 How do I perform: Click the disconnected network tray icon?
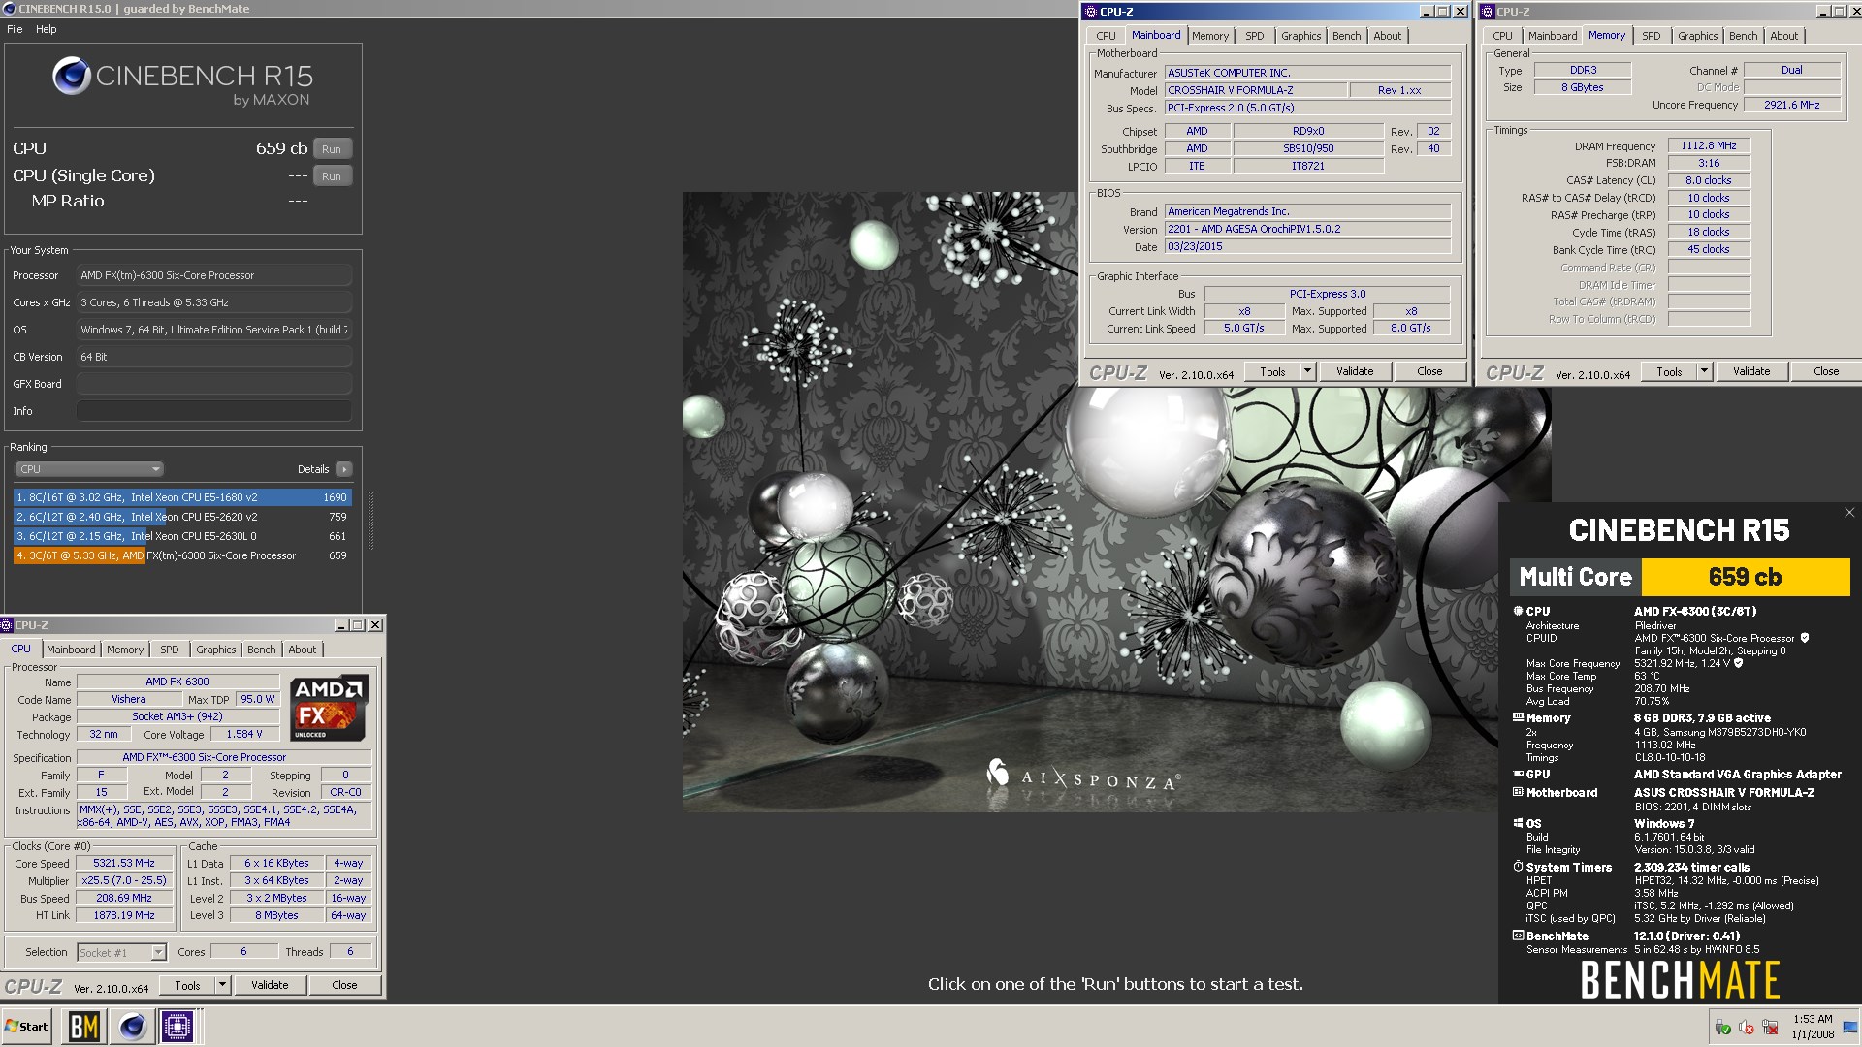(x=1770, y=1027)
